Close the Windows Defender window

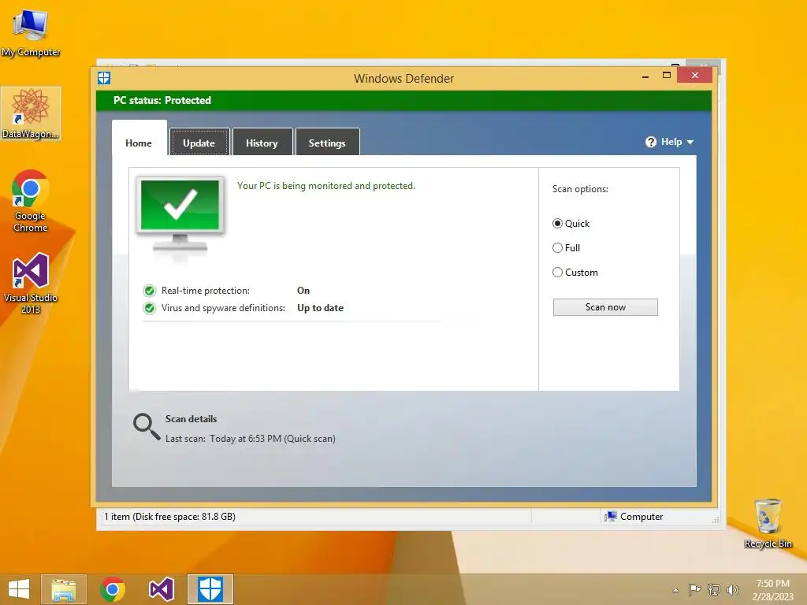(695, 75)
